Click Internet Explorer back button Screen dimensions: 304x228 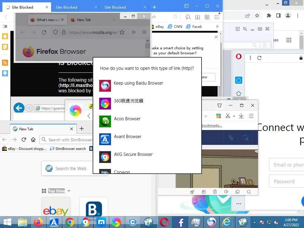click(x=19, y=108)
